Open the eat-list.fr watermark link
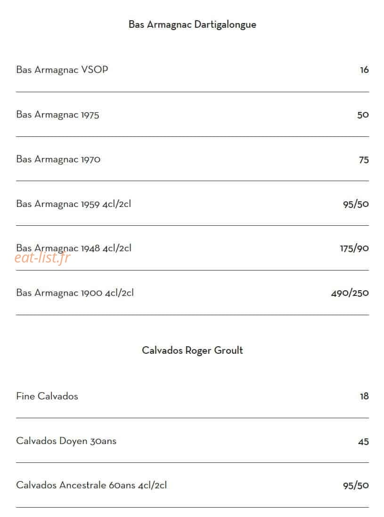This screenshot has width=384, height=517. coord(42,258)
